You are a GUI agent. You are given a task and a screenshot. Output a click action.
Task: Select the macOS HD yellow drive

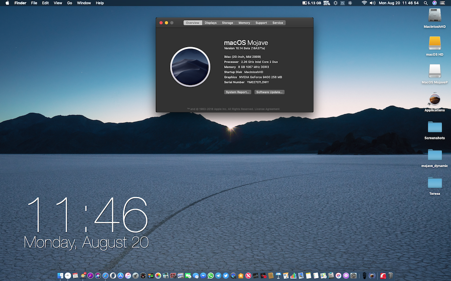[435, 43]
